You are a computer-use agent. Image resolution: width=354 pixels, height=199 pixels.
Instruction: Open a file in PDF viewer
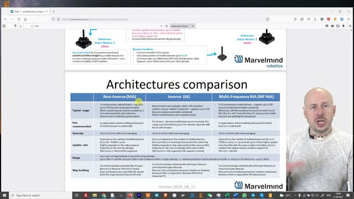tap(338, 26)
